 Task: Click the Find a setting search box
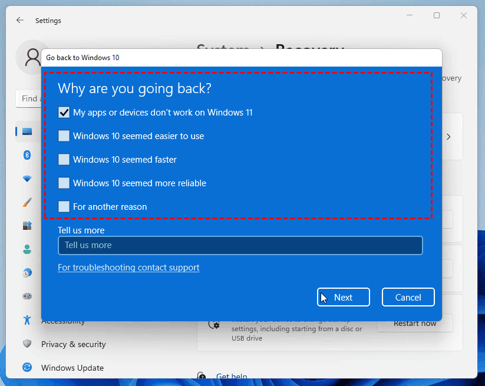point(28,98)
